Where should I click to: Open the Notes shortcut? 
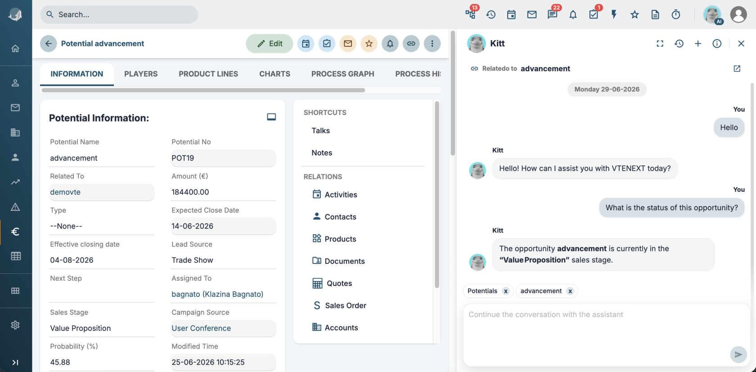(x=322, y=153)
